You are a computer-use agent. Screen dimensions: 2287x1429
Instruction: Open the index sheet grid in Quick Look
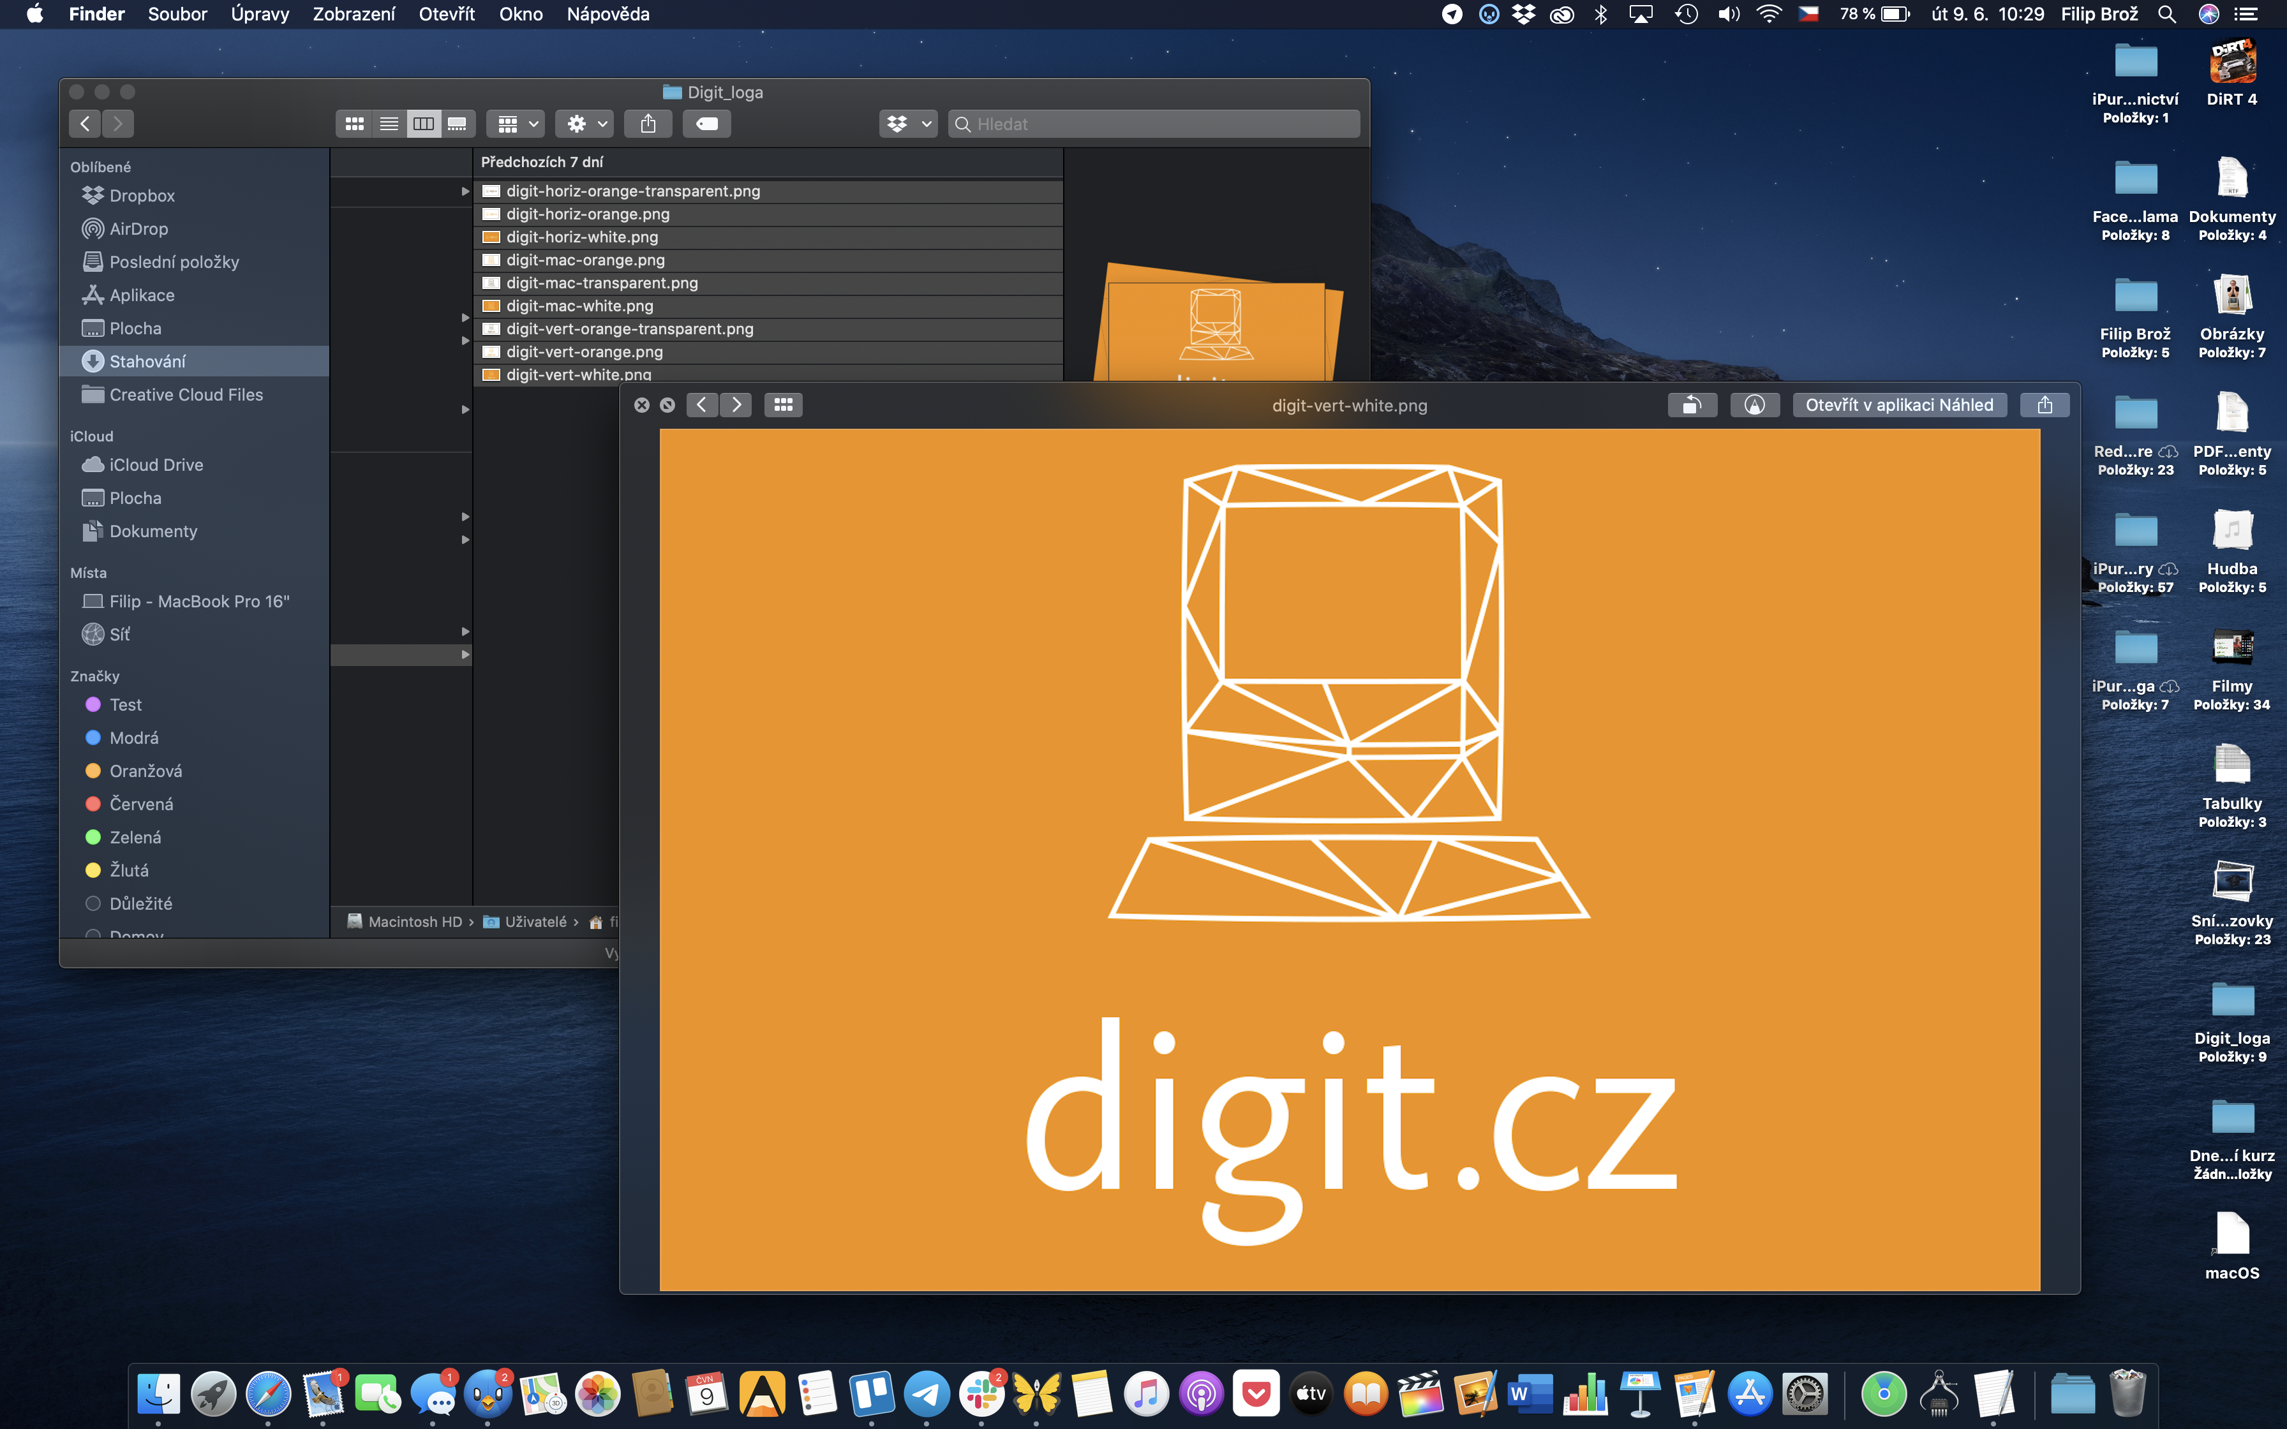[x=784, y=406]
